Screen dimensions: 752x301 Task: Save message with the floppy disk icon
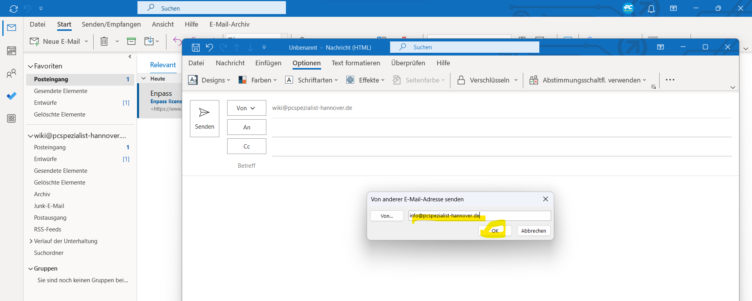click(196, 48)
